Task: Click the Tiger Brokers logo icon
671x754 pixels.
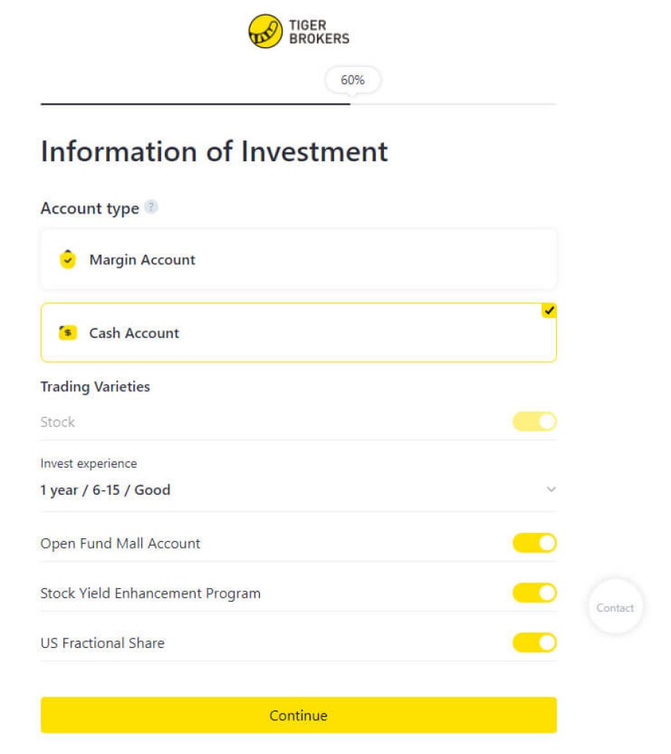Action: click(265, 32)
